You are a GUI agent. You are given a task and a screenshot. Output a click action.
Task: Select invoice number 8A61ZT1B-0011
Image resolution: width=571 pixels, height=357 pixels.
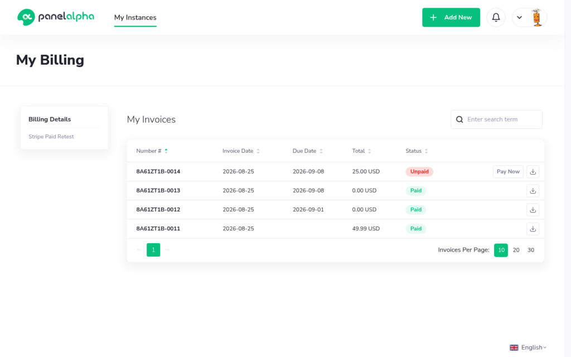pos(158,229)
